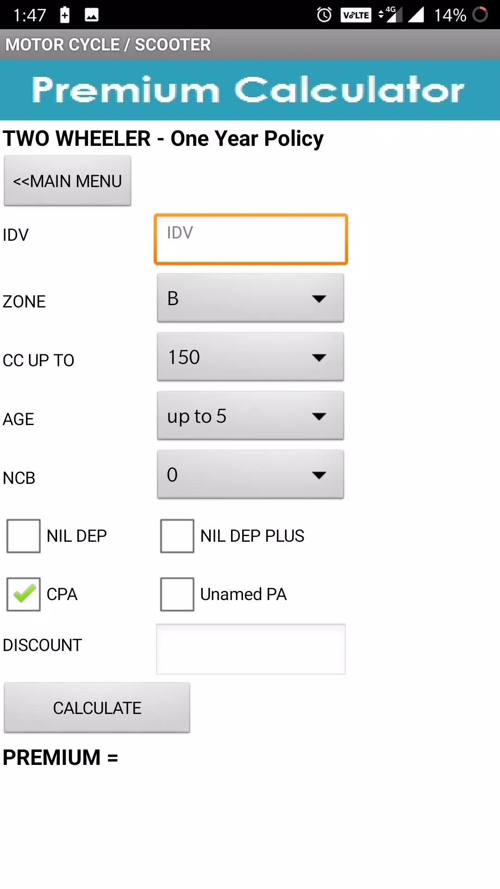Go back with the <<MAIN MENU button
The height and width of the screenshot is (889, 500).
68,181
